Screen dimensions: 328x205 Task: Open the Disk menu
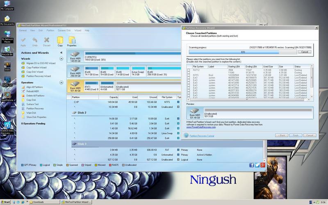point(41,30)
